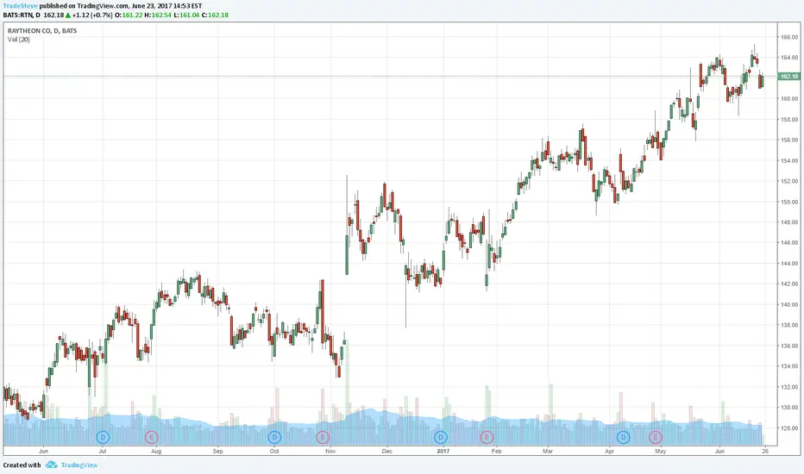Click the 156.00 price axis label
This screenshot has height=474, width=804.
click(789, 140)
